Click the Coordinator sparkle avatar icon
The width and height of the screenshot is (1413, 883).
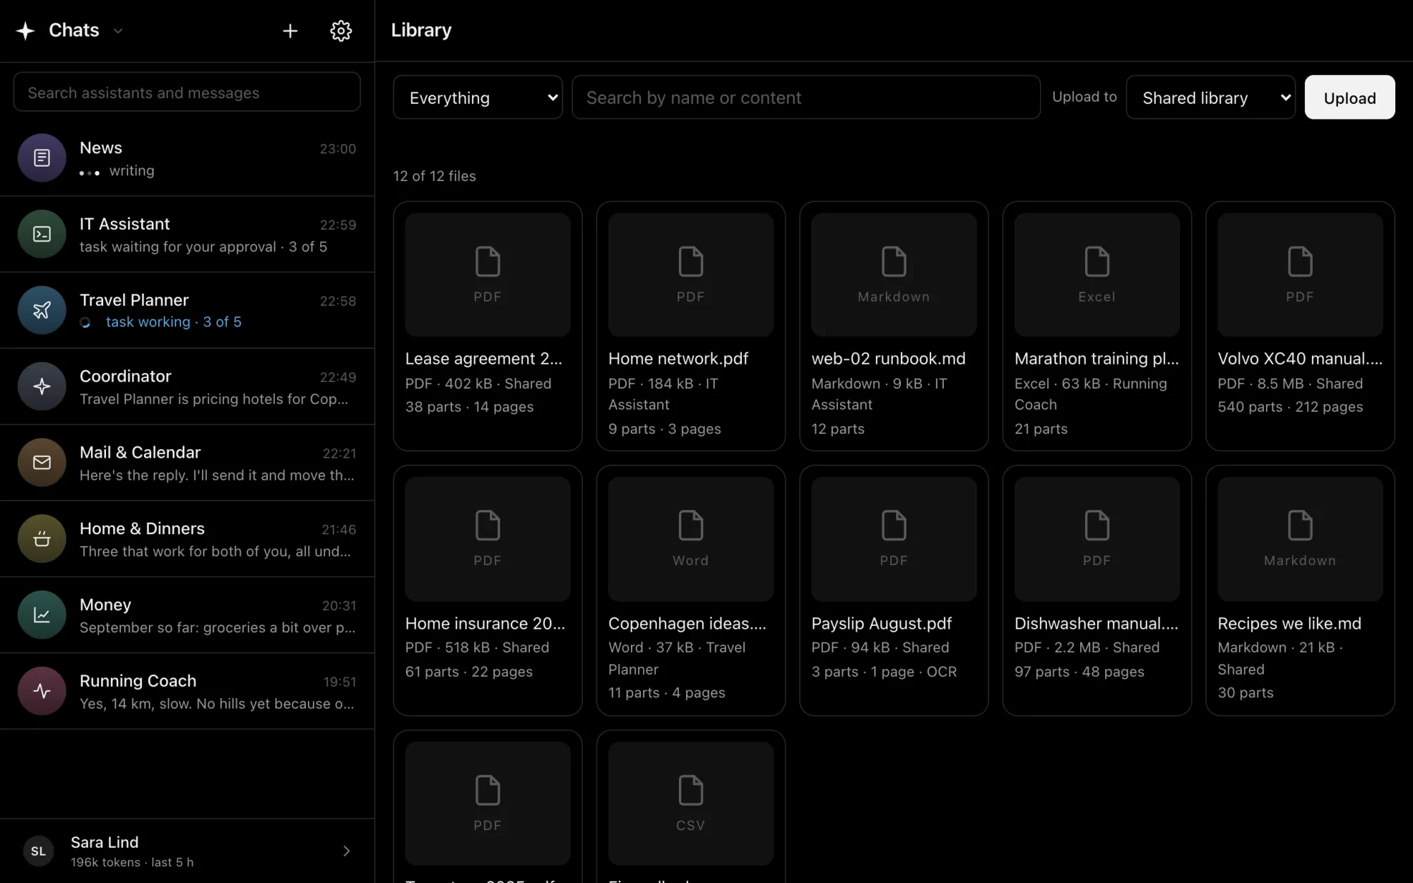pyautogui.click(x=42, y=386)
